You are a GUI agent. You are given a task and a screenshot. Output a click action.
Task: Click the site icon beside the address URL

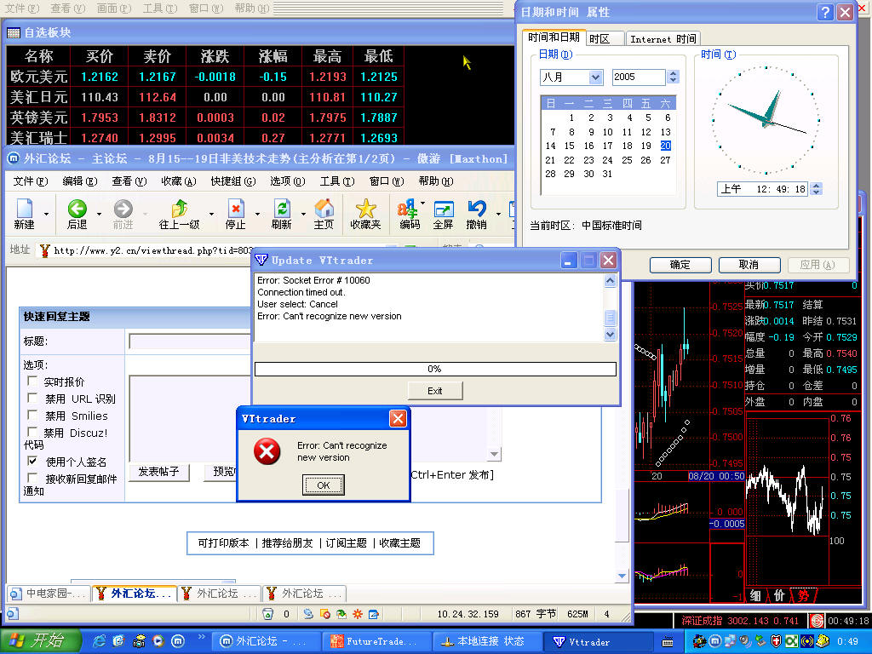44,251
